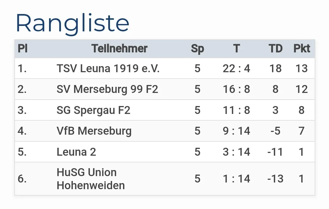Select the TD column header
The height and width of the screenshot is (209, 329).
coord(275,48)
